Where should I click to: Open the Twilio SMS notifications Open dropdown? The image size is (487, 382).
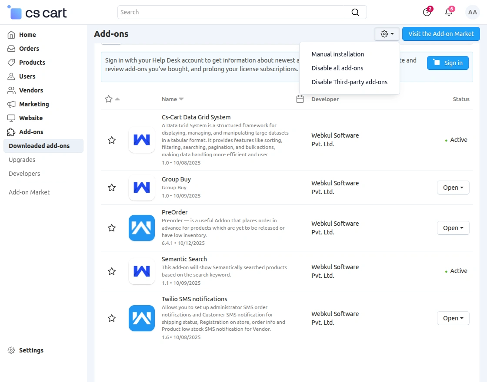pos(453,318)
